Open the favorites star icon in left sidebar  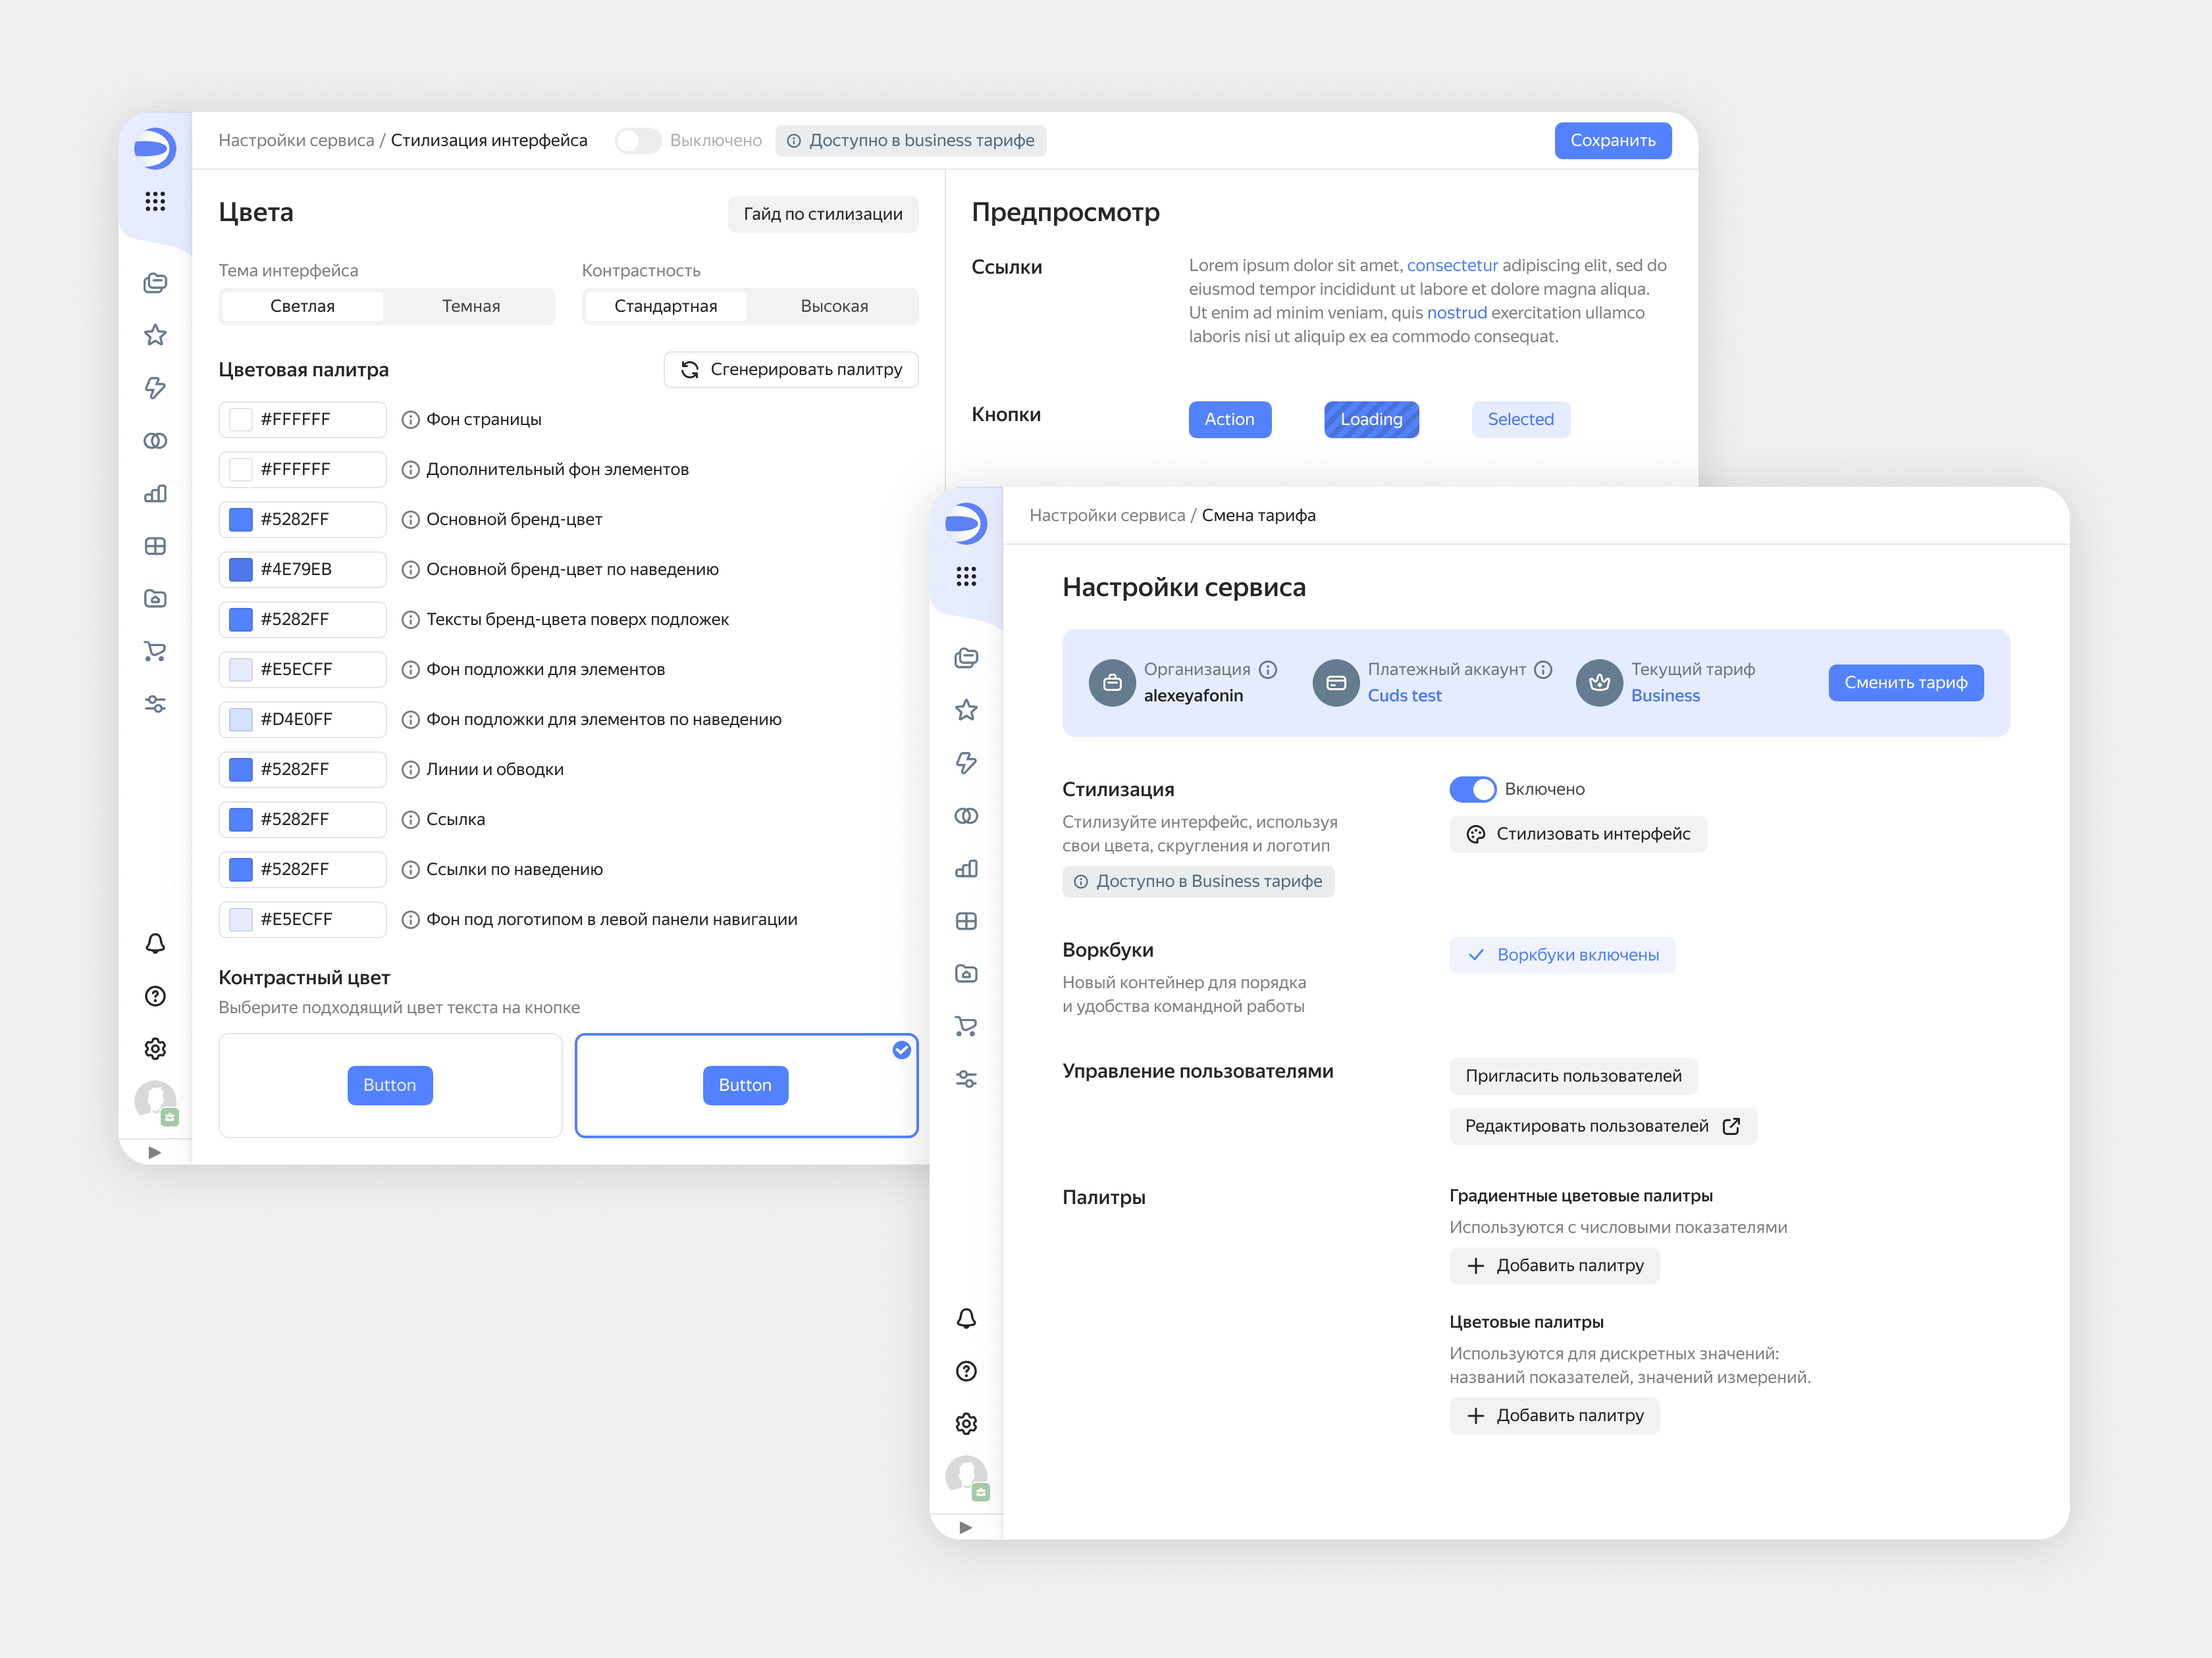pyautogui.click(x=155, y=335)
